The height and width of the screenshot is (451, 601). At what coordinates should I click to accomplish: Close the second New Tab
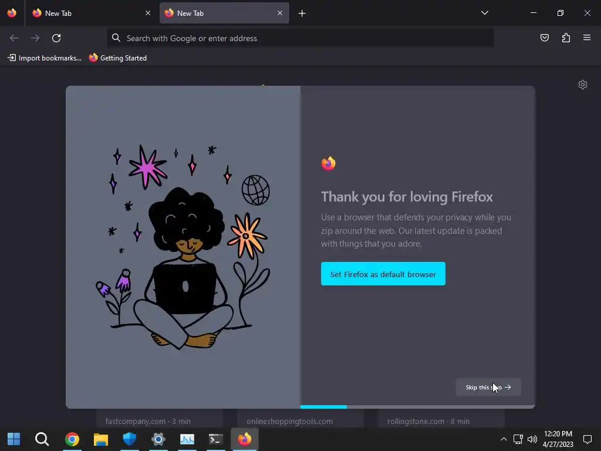pyautogui.click(x=280, y=13)
